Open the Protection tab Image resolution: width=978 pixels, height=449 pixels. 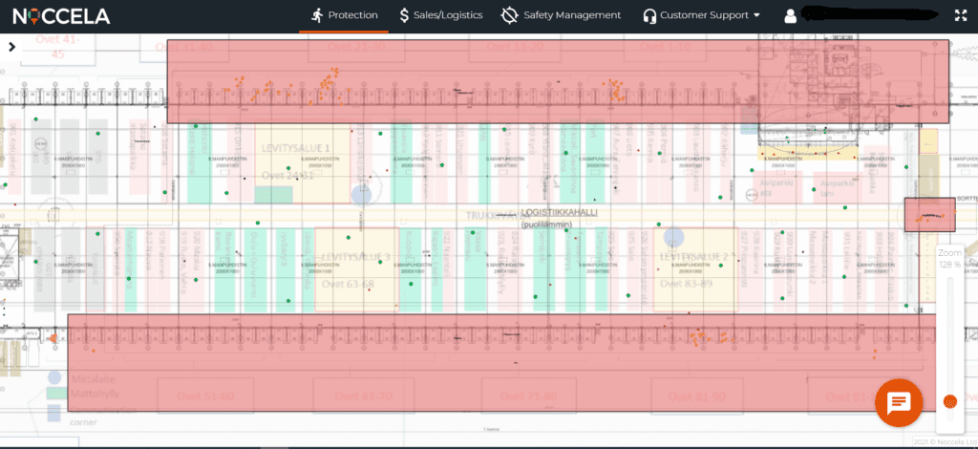tap(344, 15)
